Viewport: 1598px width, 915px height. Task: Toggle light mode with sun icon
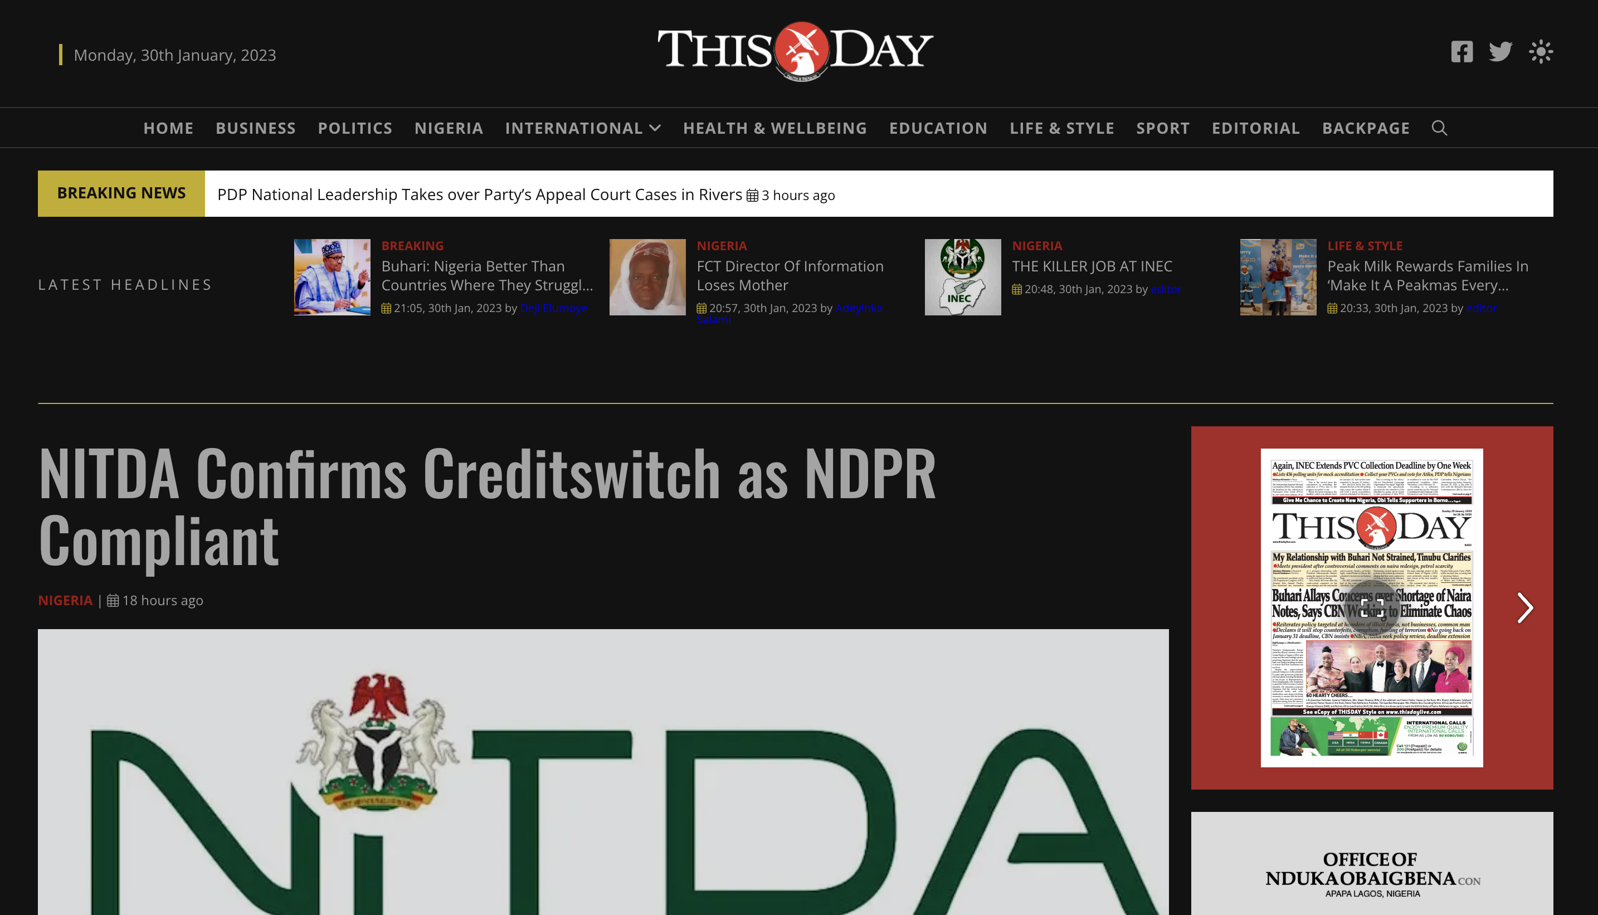point(1541,51)
